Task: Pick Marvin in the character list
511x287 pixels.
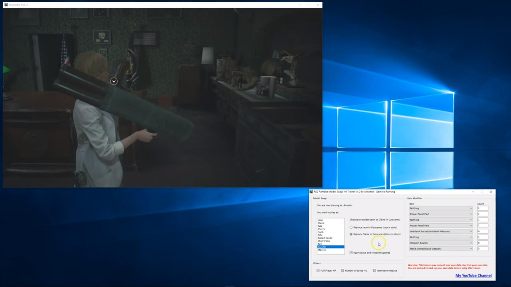Action: [x=322, y=250]
